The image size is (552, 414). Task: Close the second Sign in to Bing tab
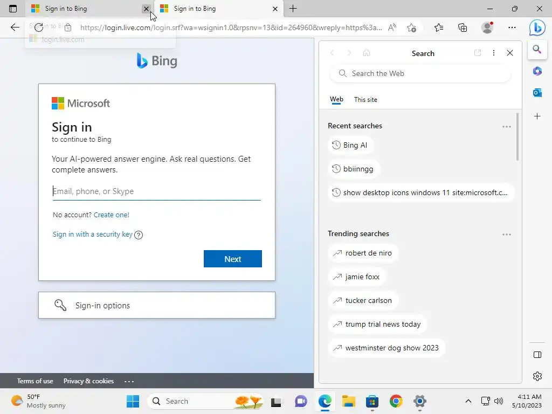[x=275, y=9]
